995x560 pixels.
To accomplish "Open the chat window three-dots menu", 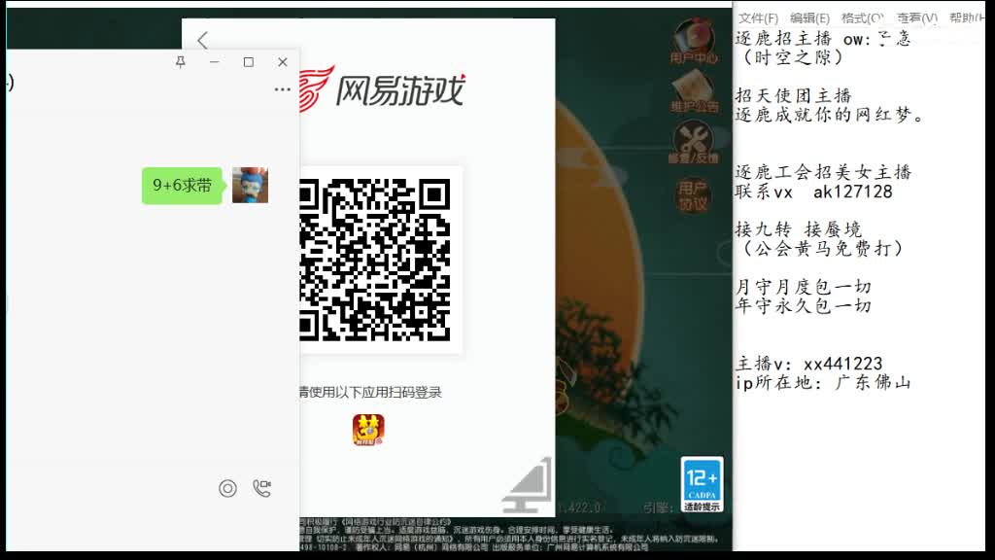I will [283, 89].
